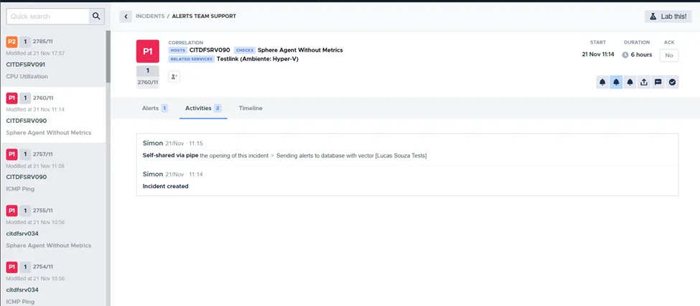Click the clock icon beside 6 hours
The height and width of the screenshot is (306, 700).
point(625,55)
